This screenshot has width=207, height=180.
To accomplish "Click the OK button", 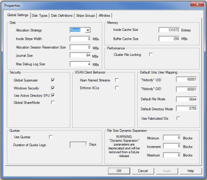I will 119,171.
